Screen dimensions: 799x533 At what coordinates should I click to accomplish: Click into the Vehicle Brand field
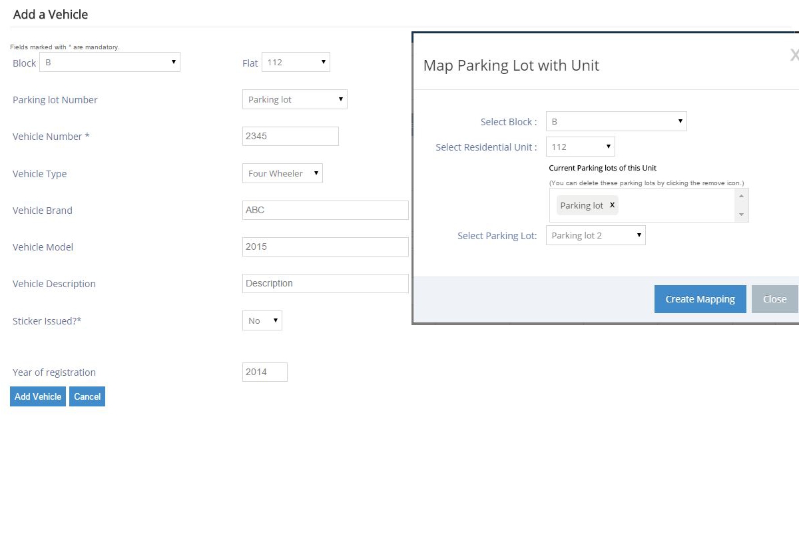(x=325, y=210)
